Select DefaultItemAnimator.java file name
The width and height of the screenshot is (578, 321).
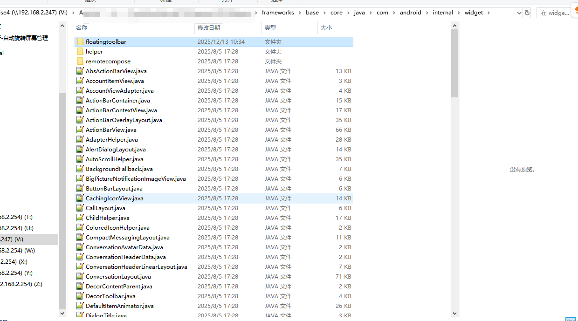click(120, 306)
